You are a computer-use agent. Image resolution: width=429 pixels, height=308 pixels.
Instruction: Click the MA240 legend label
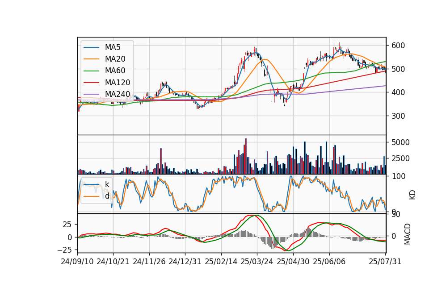[x=118, y=94]
